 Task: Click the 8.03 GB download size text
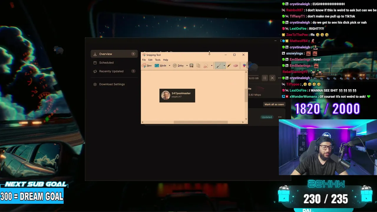(x=254, y=78)
